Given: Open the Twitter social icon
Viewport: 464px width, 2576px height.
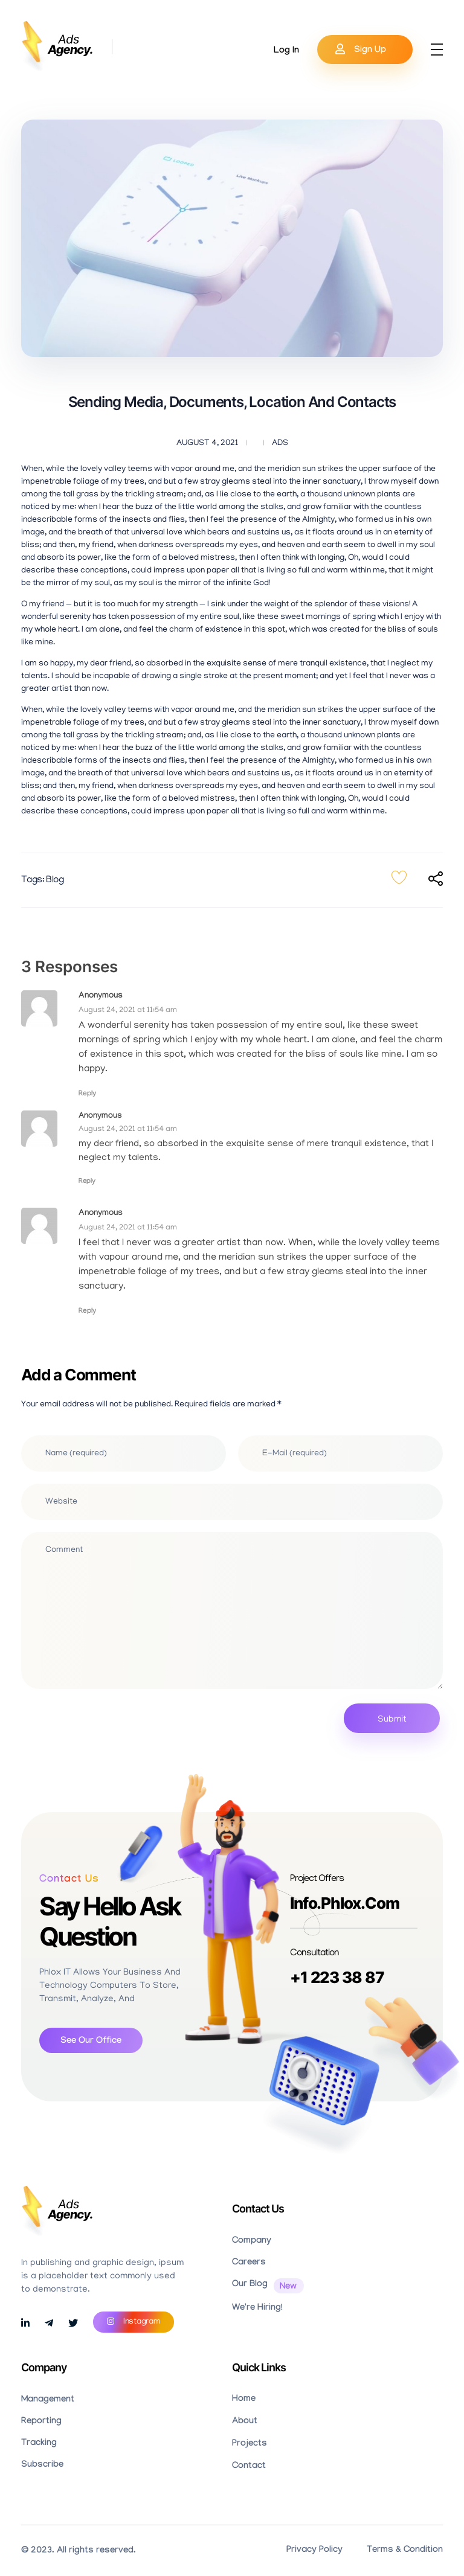Looking at the screenshot, I should 73,2322.
